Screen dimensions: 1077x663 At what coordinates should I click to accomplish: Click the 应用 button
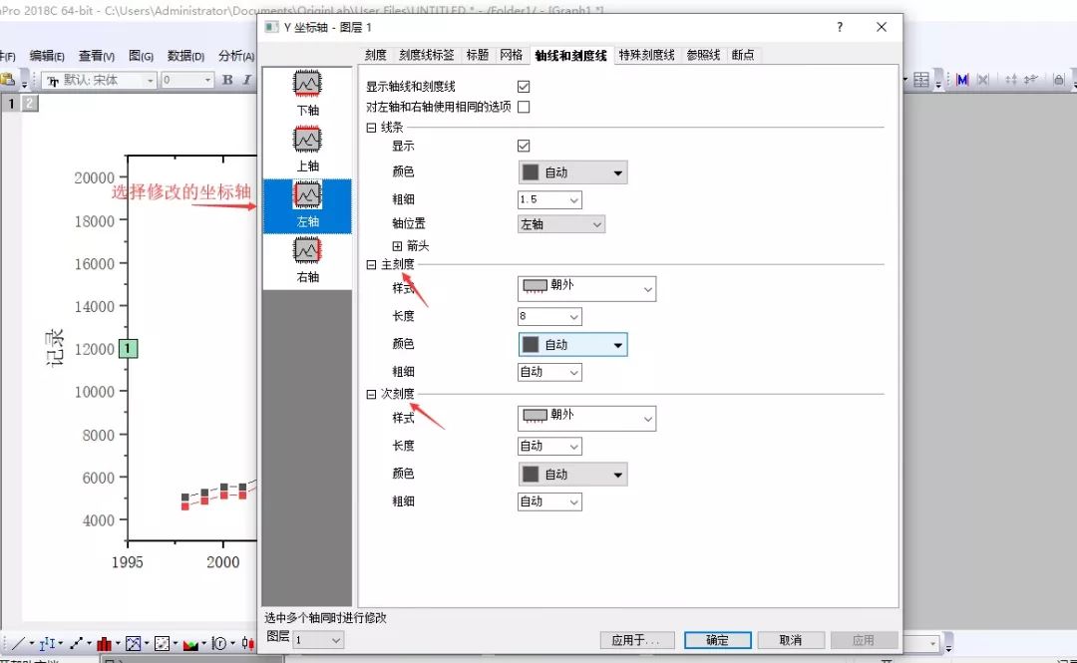click(x=864, y=640)
